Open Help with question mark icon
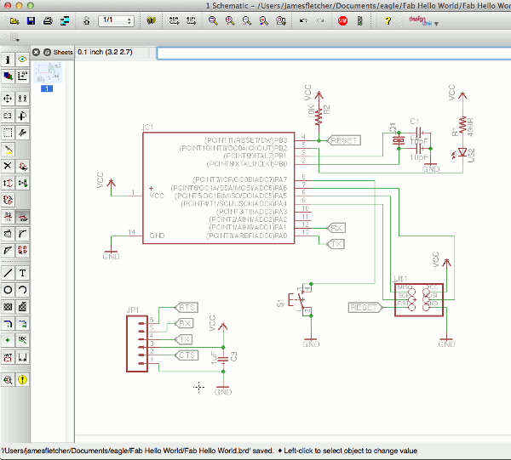Screen dimensions: 511x460 [x=388, y=21]
